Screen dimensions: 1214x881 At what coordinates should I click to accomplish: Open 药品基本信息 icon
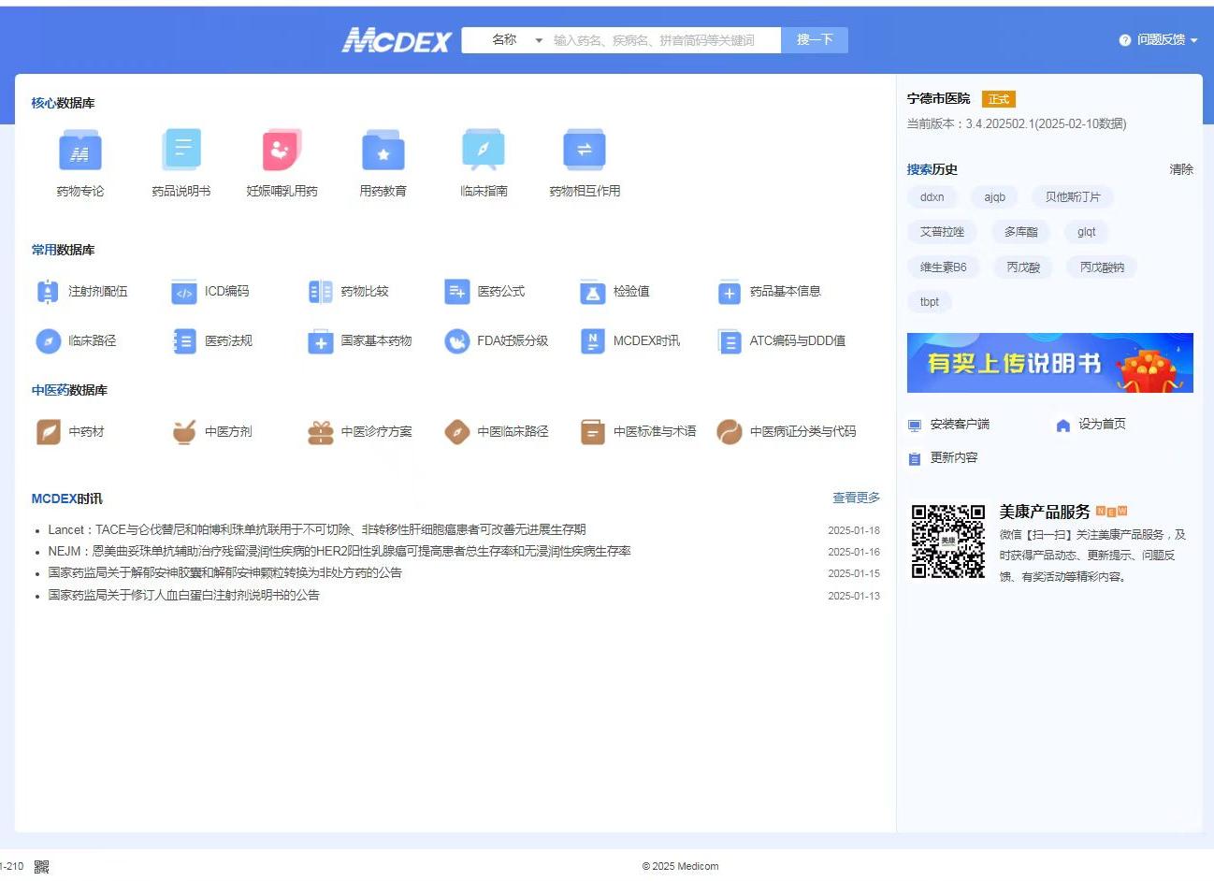tap(730, 292)
